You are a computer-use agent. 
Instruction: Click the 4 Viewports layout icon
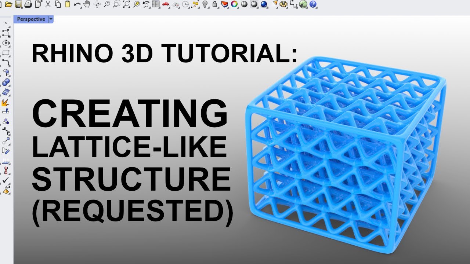(x=156, y=4)
